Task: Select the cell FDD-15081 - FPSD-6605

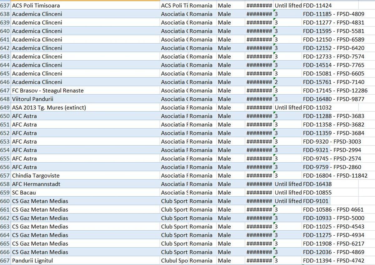Action: click(333, 73)
